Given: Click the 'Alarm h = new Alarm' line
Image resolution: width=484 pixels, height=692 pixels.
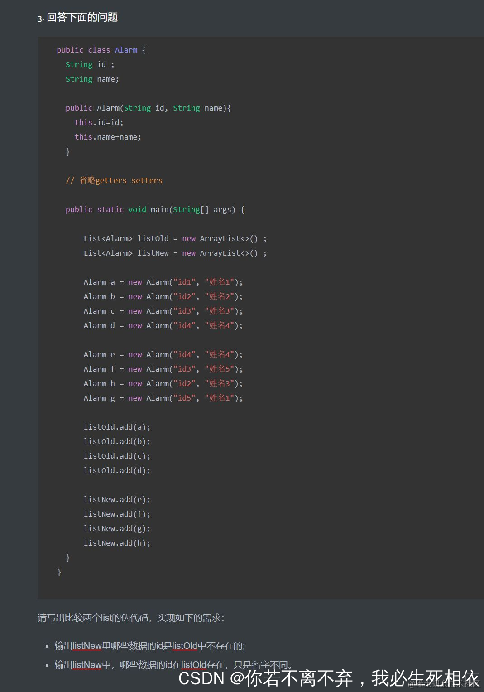Looking at the screenshot, I should pos(163,383).
